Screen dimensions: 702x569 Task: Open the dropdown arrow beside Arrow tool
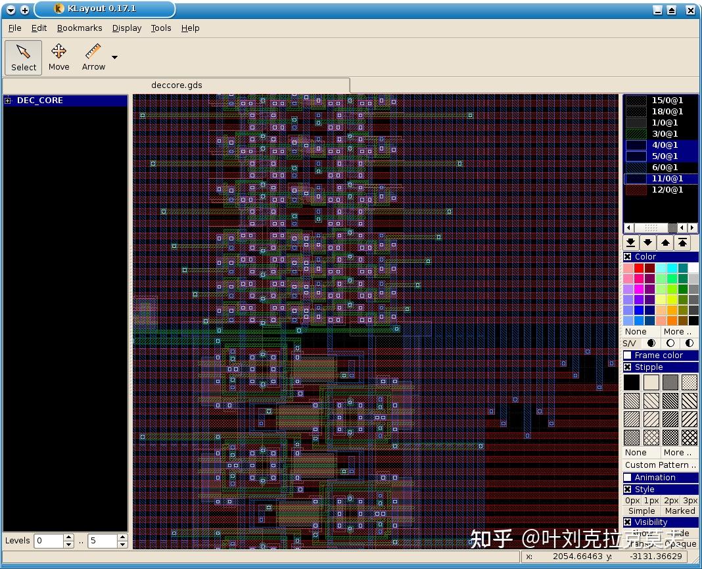tap(114, 57)
